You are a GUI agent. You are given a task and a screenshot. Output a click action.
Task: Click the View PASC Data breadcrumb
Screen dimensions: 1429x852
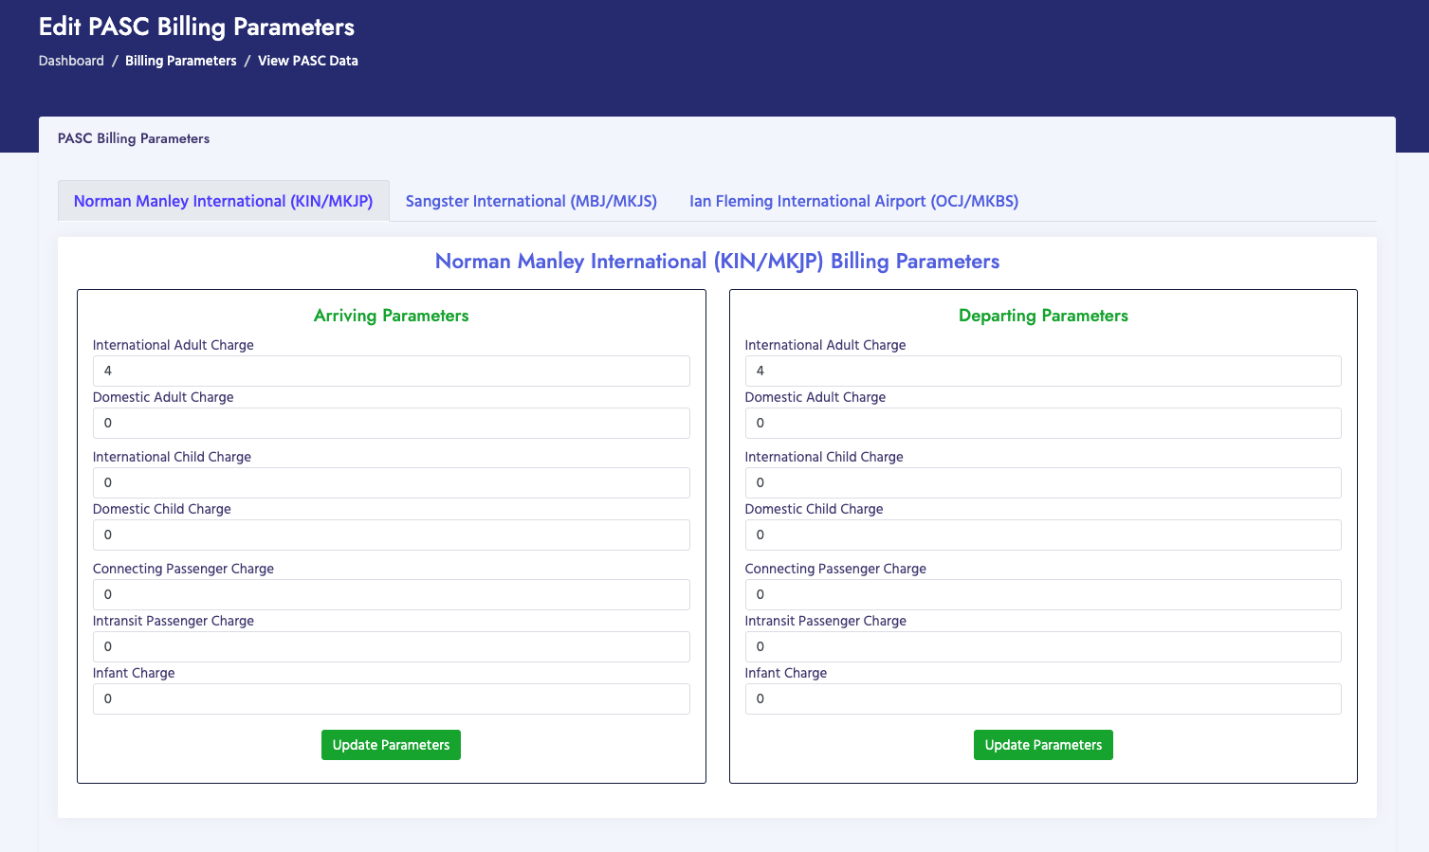tap(307, 60)
